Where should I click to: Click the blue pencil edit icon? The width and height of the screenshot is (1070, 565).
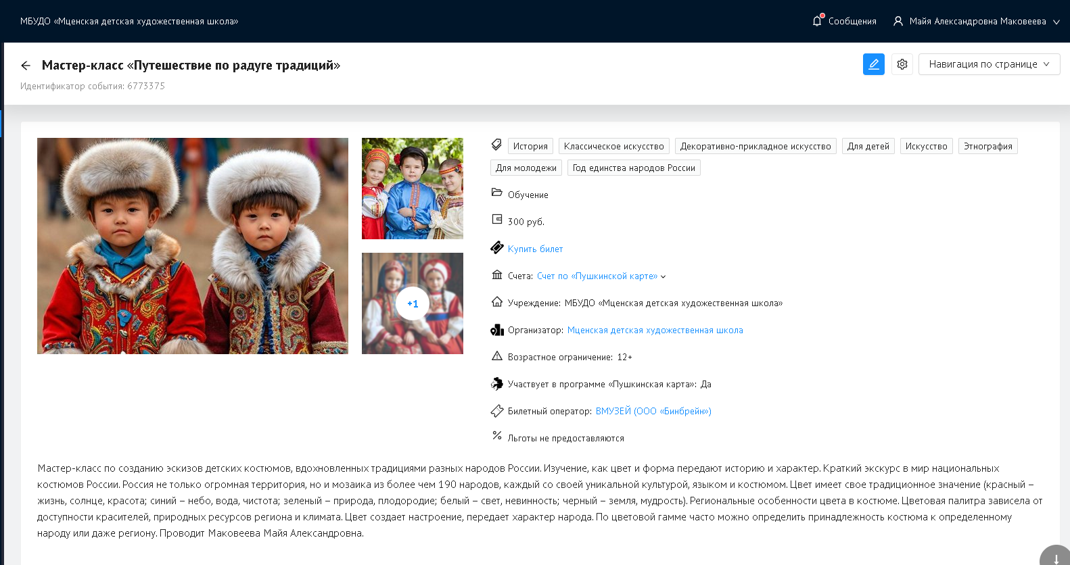tap(873, 64)
